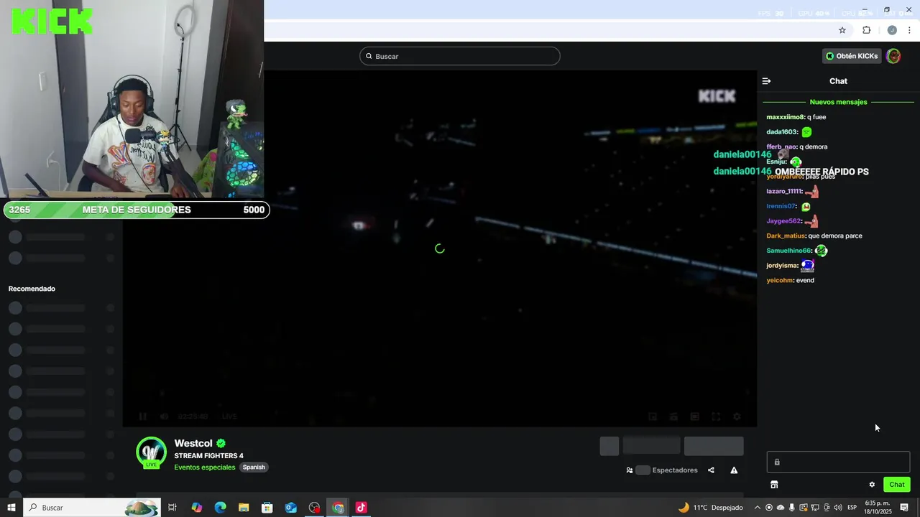
Task: Enter fullscreen in the video player
Action: click(716, 416)
